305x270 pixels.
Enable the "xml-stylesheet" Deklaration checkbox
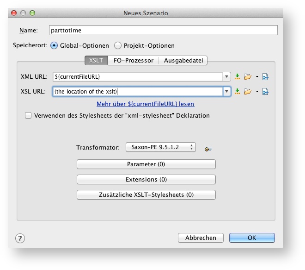click(x=29, y=116)
